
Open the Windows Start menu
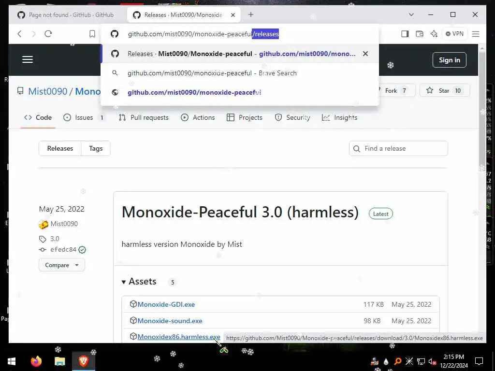click(12, 361)
